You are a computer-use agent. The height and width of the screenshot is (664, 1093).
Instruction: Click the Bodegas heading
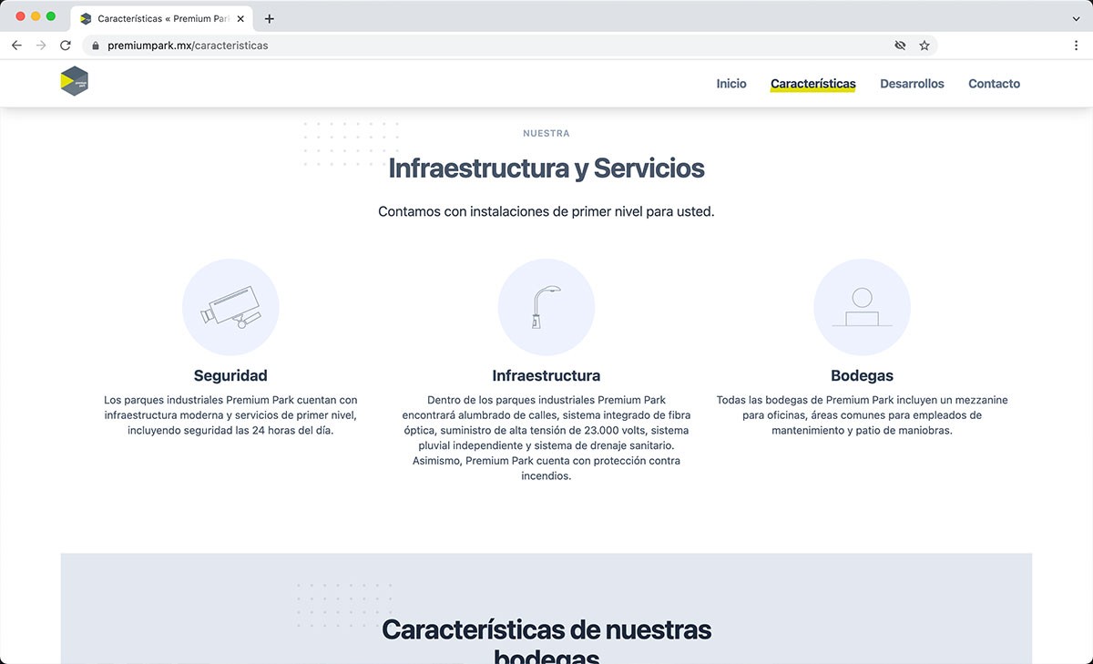pos(862,375)
